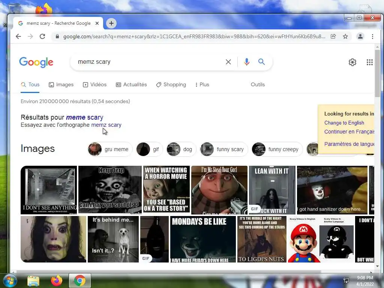This screenshot has height=288, width=384.
Task: Open the Firefox desktop shortcut icon
Action: point(44,9)
